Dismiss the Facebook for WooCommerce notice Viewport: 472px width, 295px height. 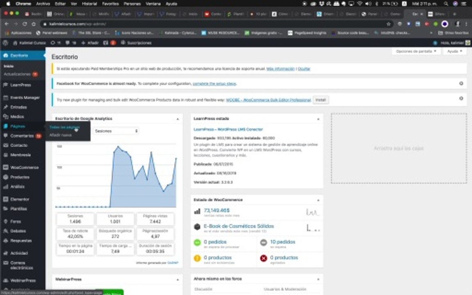click(x=461, y=84)
